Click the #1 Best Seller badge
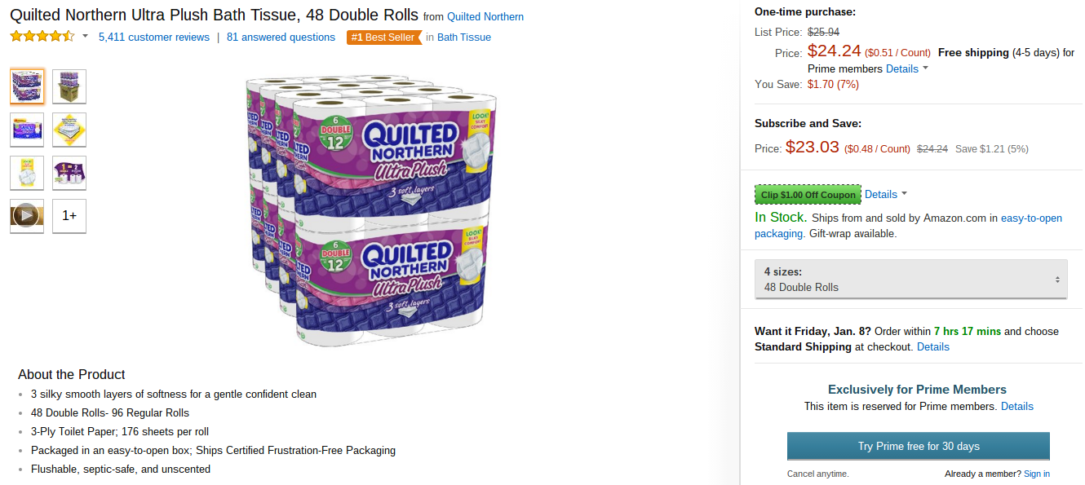This screenshot has height=485, width=1085. tap(383, 37)
